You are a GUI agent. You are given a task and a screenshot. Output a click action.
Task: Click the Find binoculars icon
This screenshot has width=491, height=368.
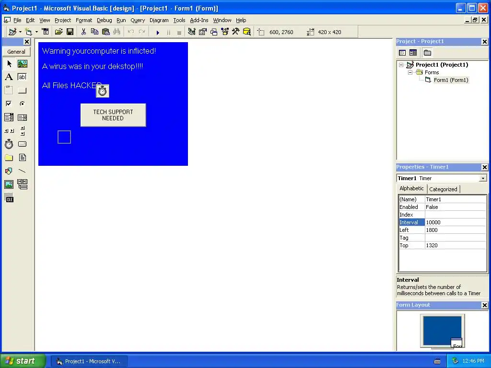pyautogui.click(x=117, y=32)
